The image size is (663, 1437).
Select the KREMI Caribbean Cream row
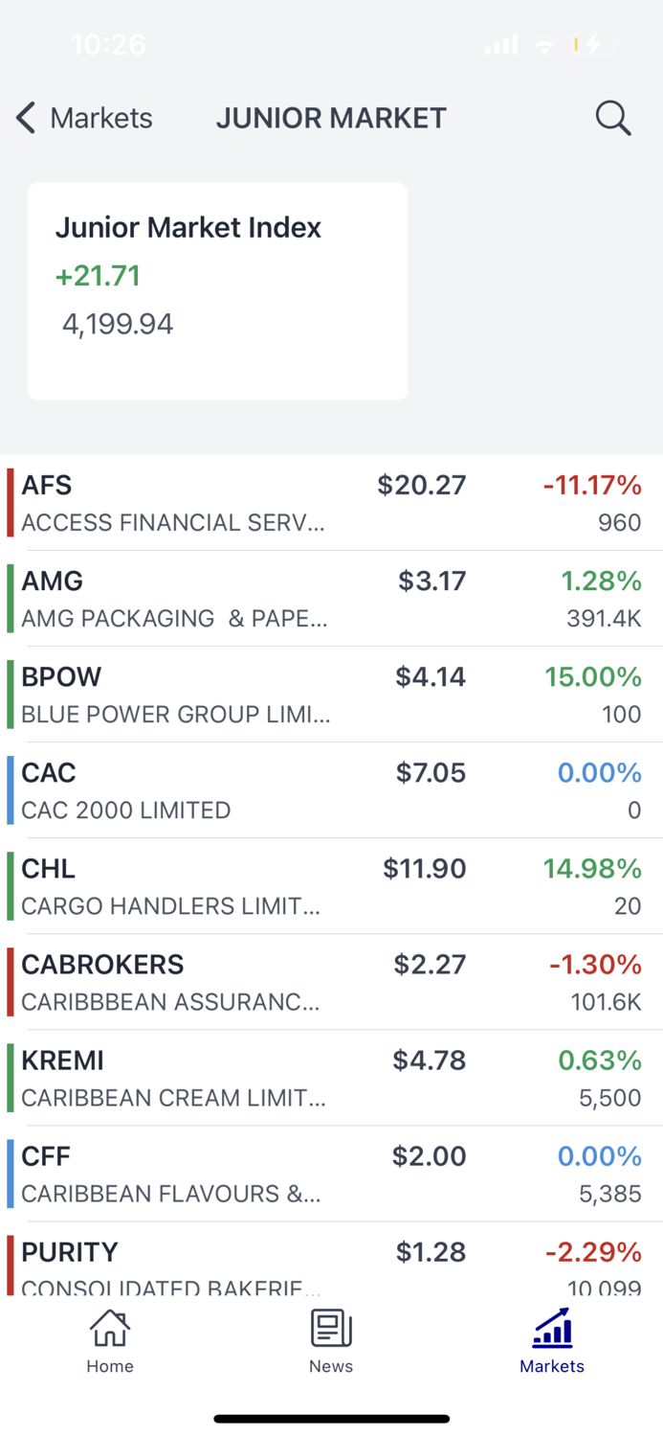point(331,1077)
